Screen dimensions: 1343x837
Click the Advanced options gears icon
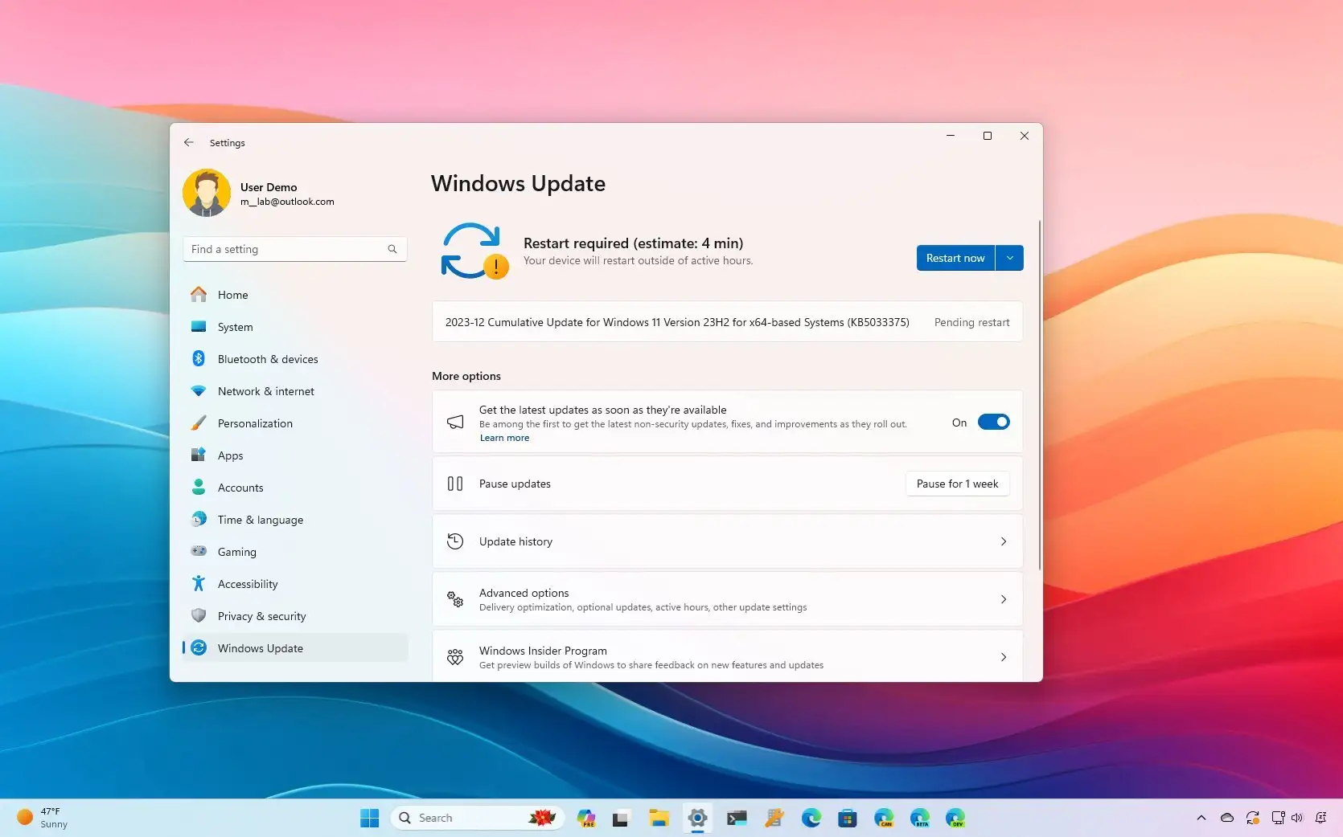click(455, 599)
